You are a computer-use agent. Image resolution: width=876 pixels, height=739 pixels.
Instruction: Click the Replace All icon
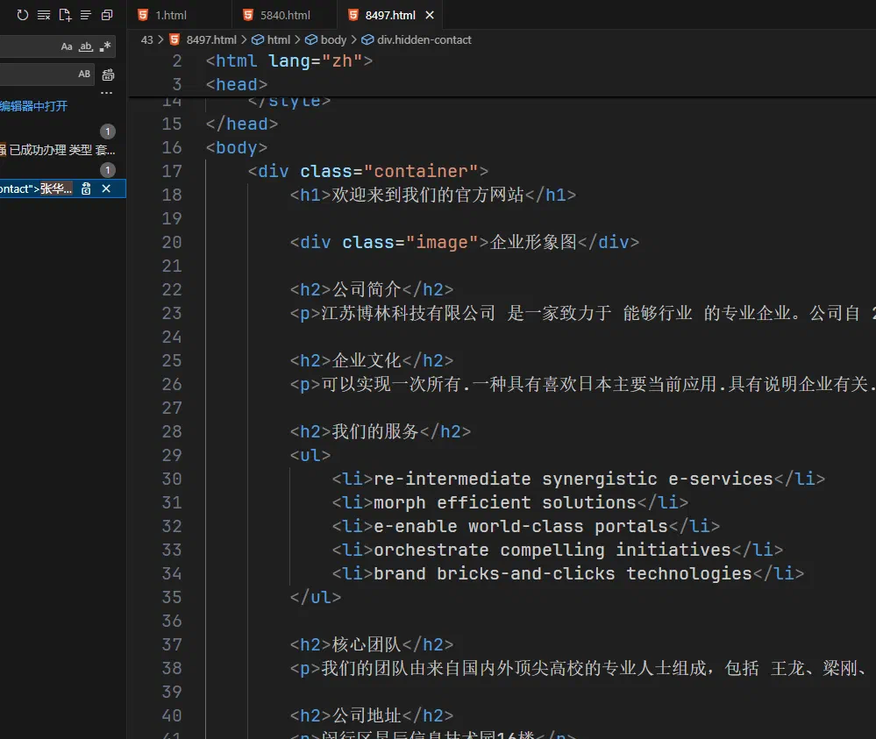click(109, 75)
